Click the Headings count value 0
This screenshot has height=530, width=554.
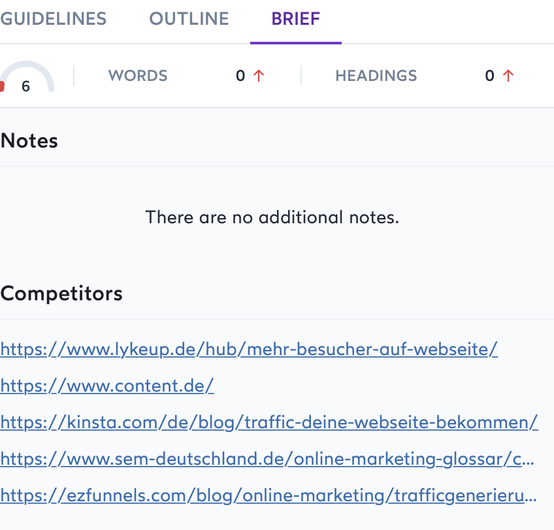pos(489,76)
